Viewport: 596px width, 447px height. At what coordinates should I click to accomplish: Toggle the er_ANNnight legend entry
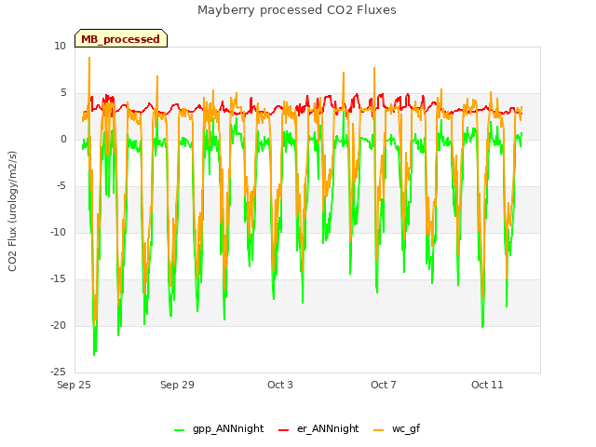[318, 428]
